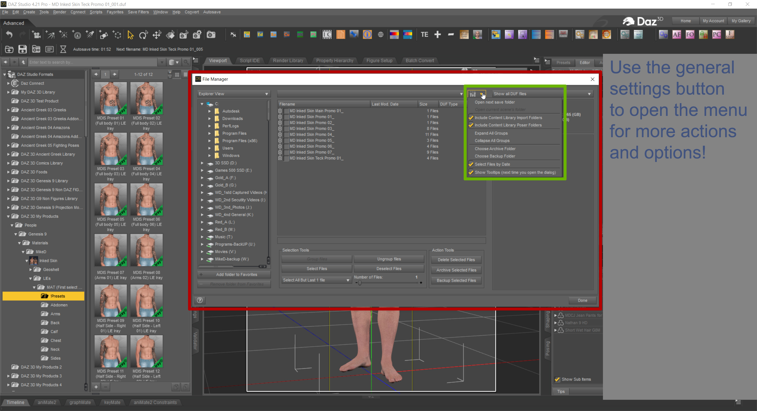Image resolution: width=757 pixels, height=411 pixels.
Task: Click the plus toolbar icon next to TE
Action: click(438, 35)
